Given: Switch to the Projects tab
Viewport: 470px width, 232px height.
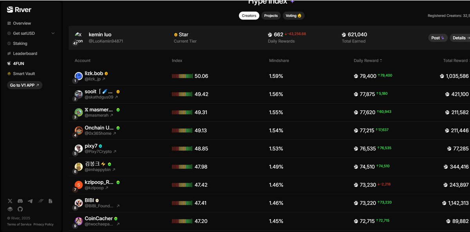Looking at the screenshot, I should 271,16.
